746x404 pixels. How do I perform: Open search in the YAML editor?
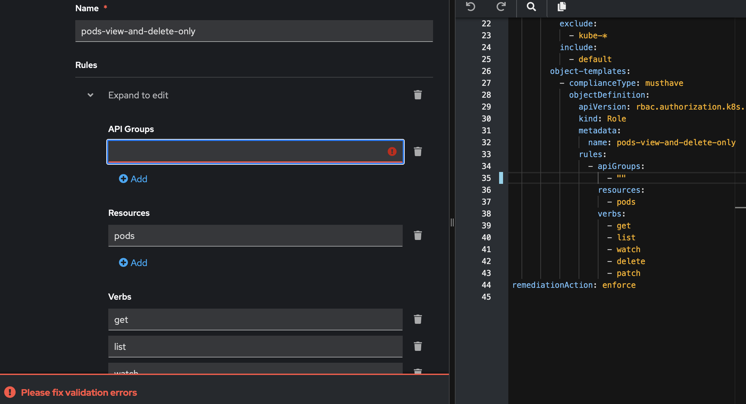pos(531,7)
